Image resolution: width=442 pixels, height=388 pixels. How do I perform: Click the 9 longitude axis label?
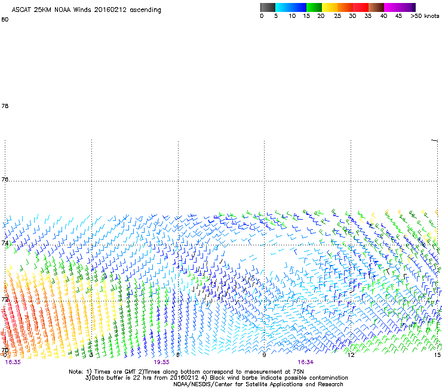click(264, 355)
